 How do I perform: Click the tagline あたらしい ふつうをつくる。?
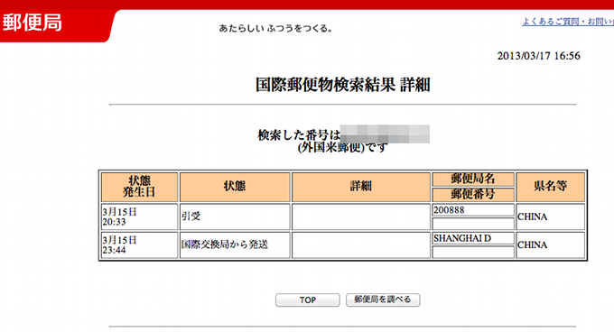pyautogui.click(x=275, y=29)
